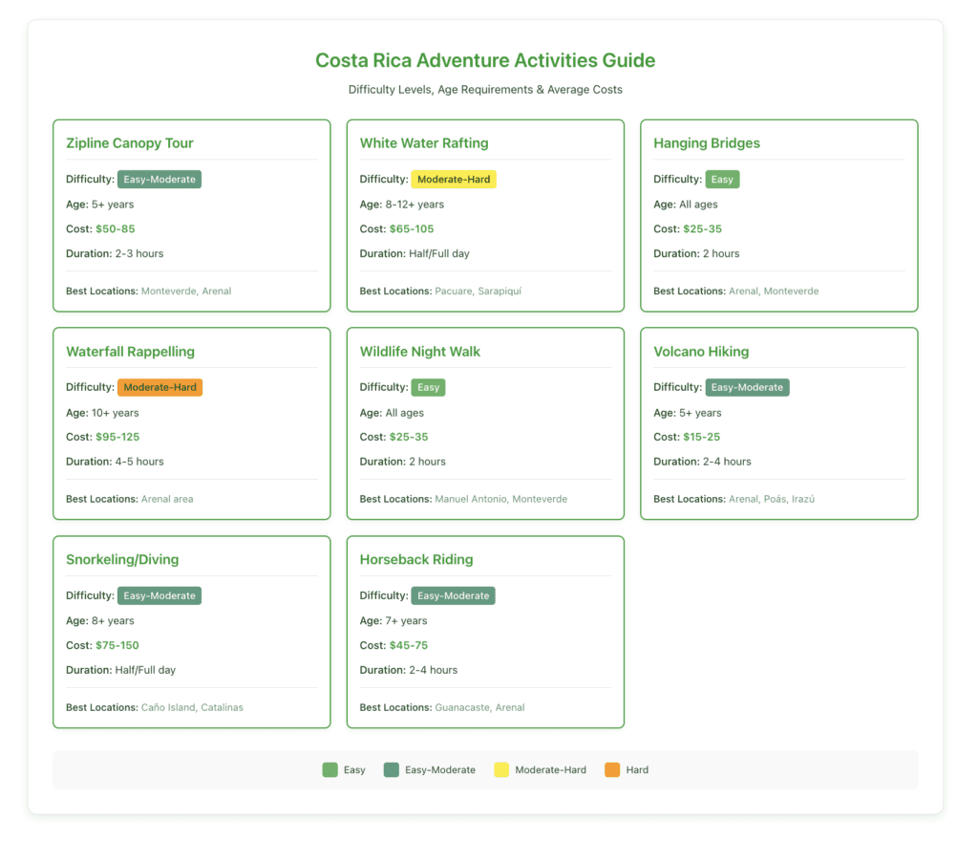The height and width of the screenshot is (842, 978).
Task: Select the Easy-Moderate badge on Horseback Riding
Action: click(x=452, y=595)
